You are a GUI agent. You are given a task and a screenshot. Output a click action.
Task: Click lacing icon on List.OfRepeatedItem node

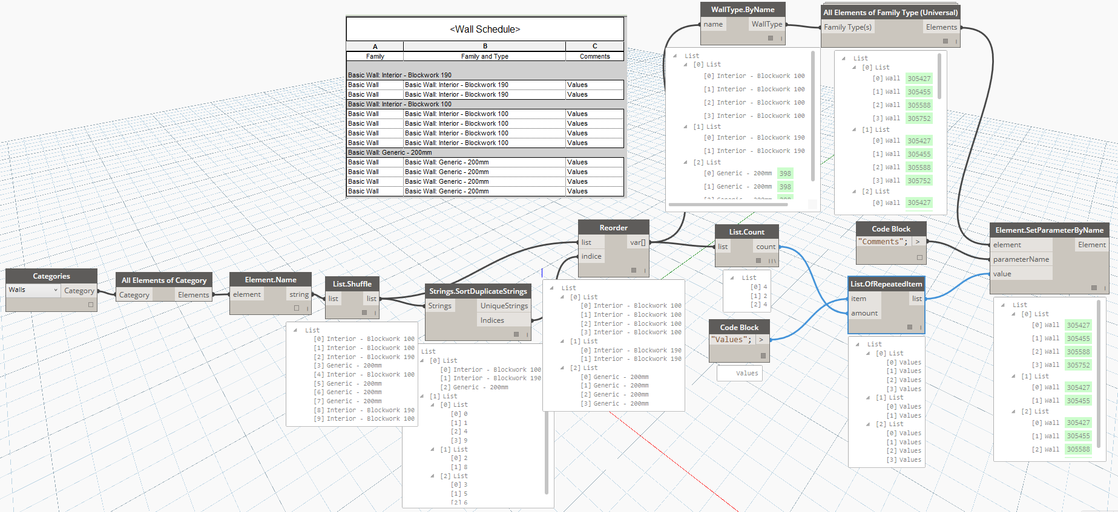pyautogui.click(x=920, y=327)
